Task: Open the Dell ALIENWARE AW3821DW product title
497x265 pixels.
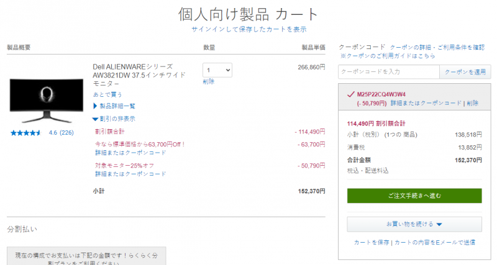Action: coord(139,75)
